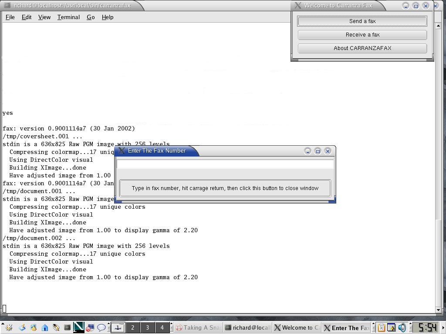This screenshot has height=334, width=446.
Task: Open the KDE control center panel icon
Action: tap(33, 327)
